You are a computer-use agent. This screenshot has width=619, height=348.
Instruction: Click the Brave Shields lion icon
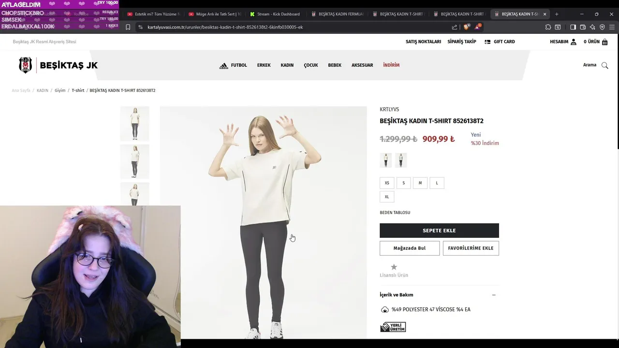pyautogui.click(x=466, y=27)
